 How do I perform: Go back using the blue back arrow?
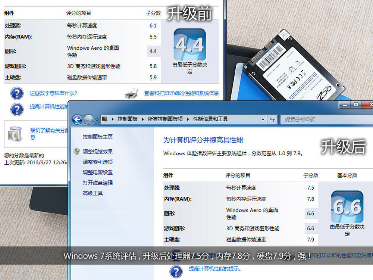pyautogui.click(x=77, y=119)
